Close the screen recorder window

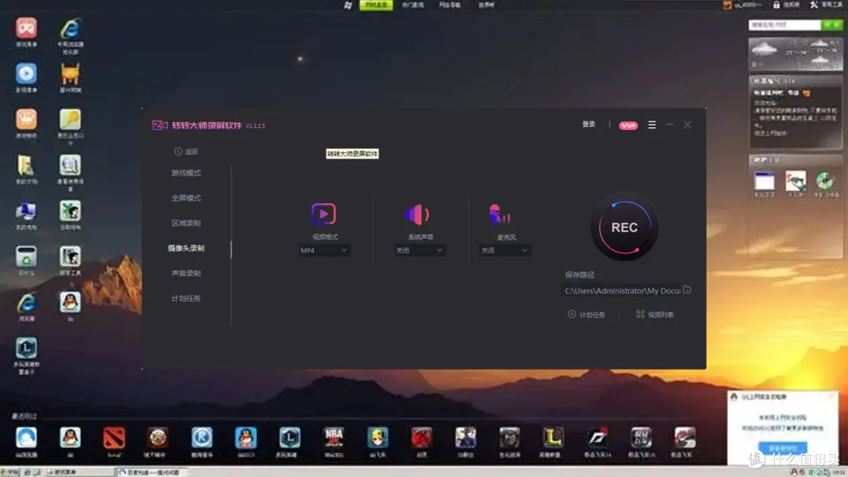[x=687, y=125]
